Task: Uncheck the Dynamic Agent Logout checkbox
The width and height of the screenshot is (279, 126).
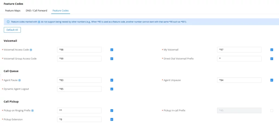Action: click(x=112, y=89)
